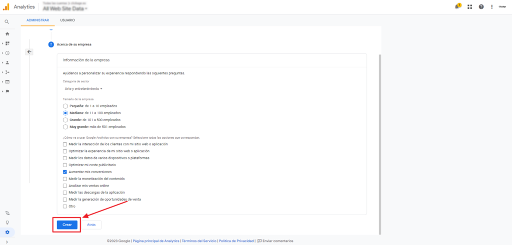The height and width of the screenshot is (245, 512).
Task: Open the Behavior page icon
Action: coord(7,82)
